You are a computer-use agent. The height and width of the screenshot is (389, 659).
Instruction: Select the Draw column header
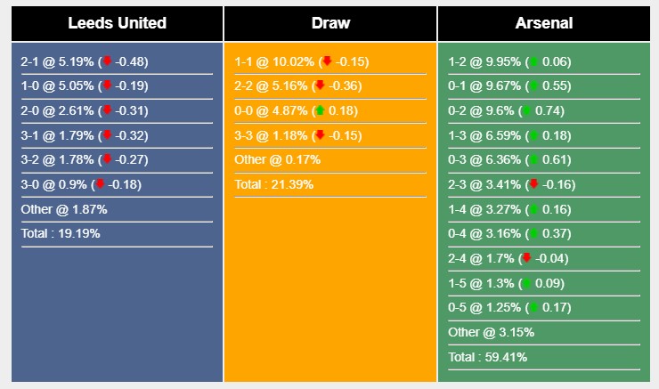[330, 23]
